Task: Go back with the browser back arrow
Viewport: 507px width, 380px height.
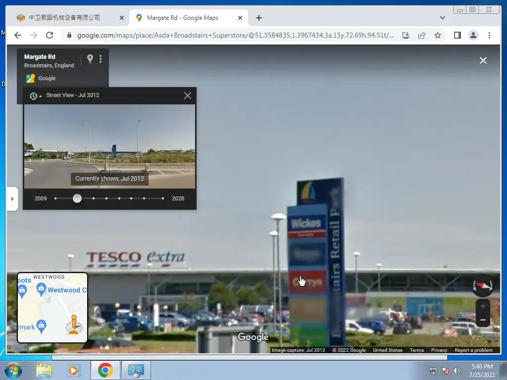Action: click(18, 35)
